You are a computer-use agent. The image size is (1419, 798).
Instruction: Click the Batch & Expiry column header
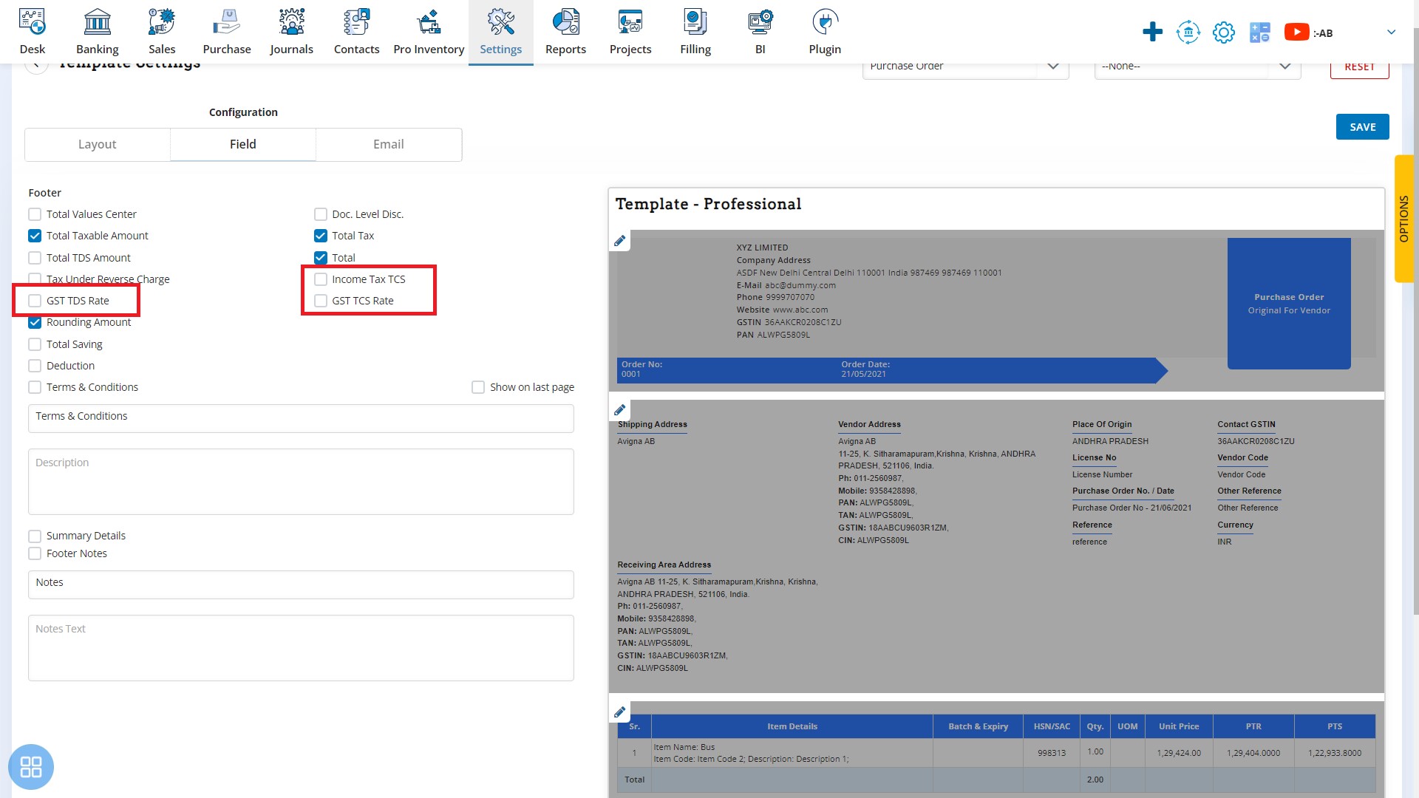(x=978, y=726)
